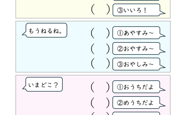This screenshot has width=186, height=115.
Task: Choose the ③おやしみ～ answer bubble
Action: [136, 64]
